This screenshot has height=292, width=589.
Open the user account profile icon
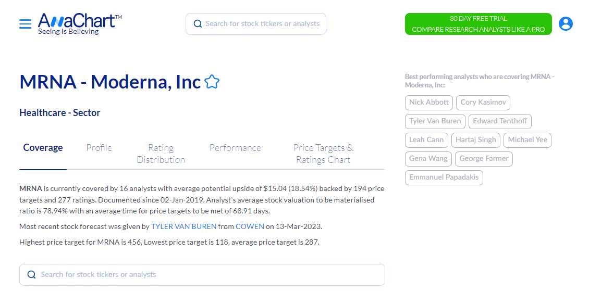(x=566, y=24)
